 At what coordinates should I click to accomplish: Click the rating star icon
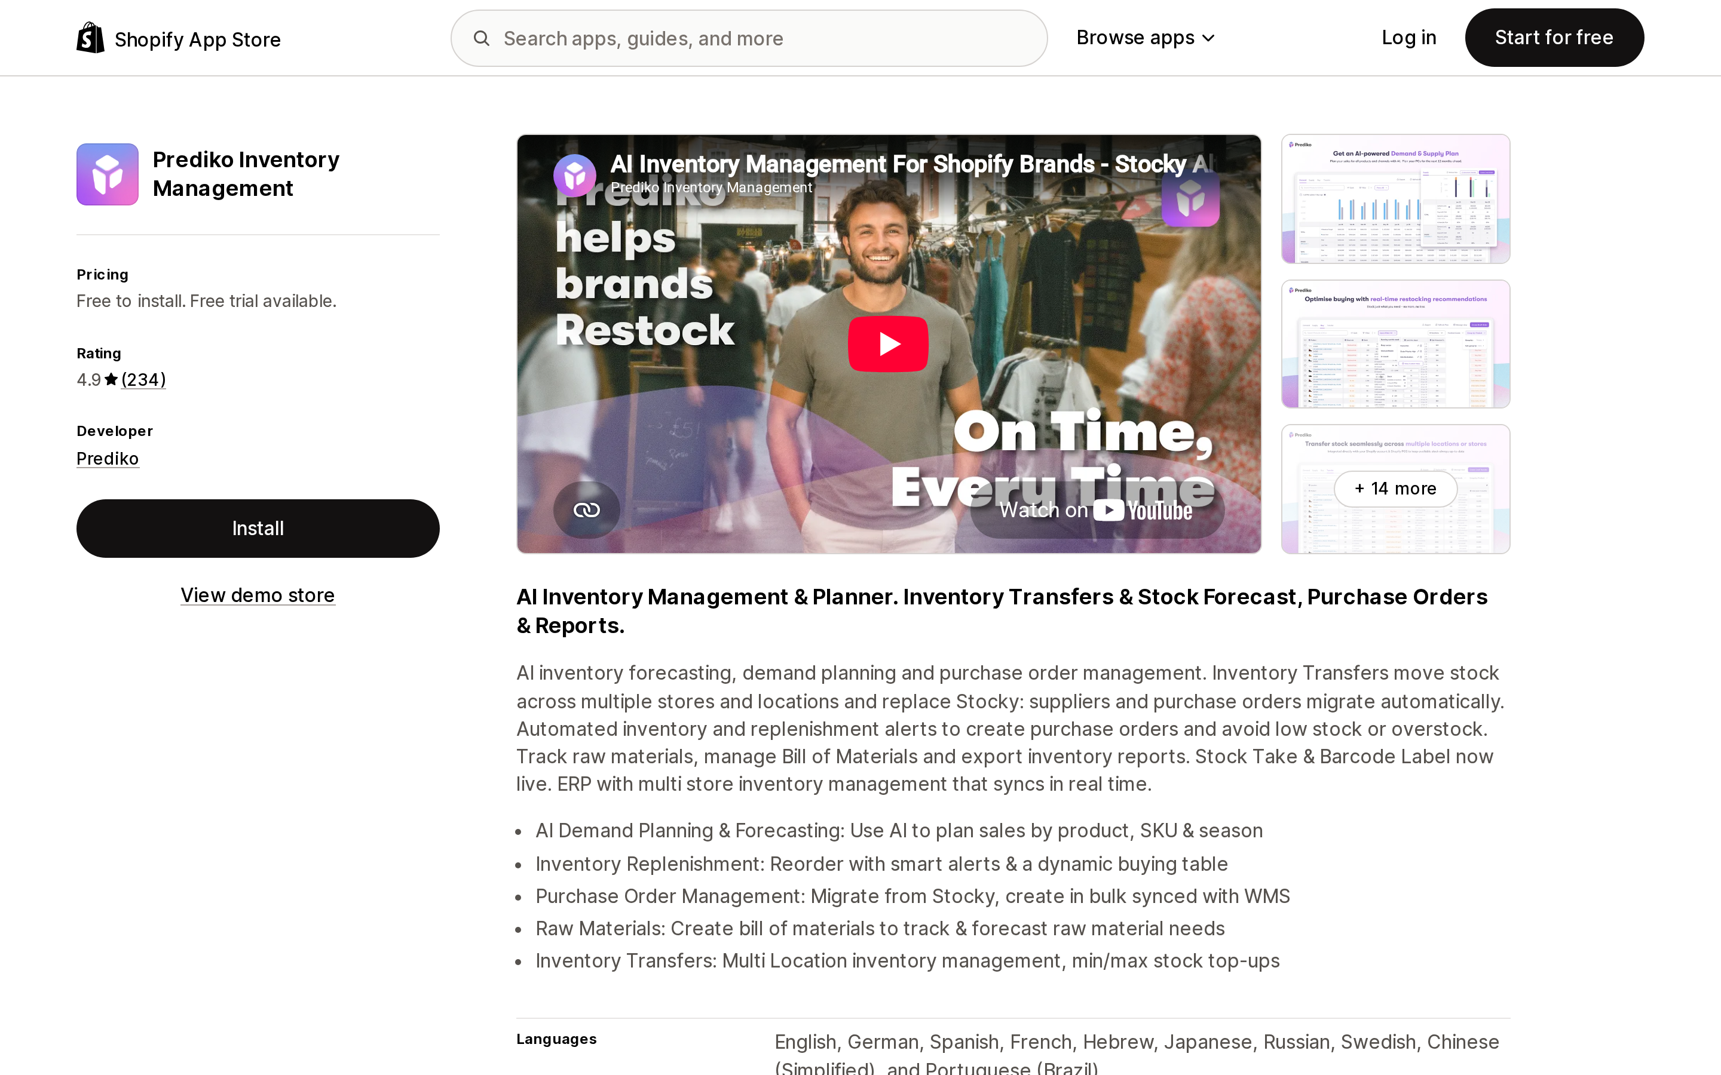(111, 379)
